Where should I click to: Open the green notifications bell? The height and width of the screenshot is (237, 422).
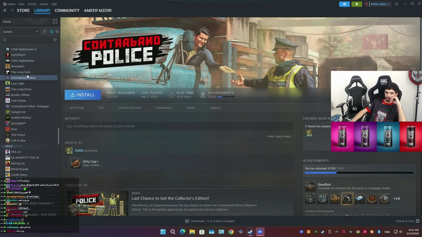tap(357, 4)
